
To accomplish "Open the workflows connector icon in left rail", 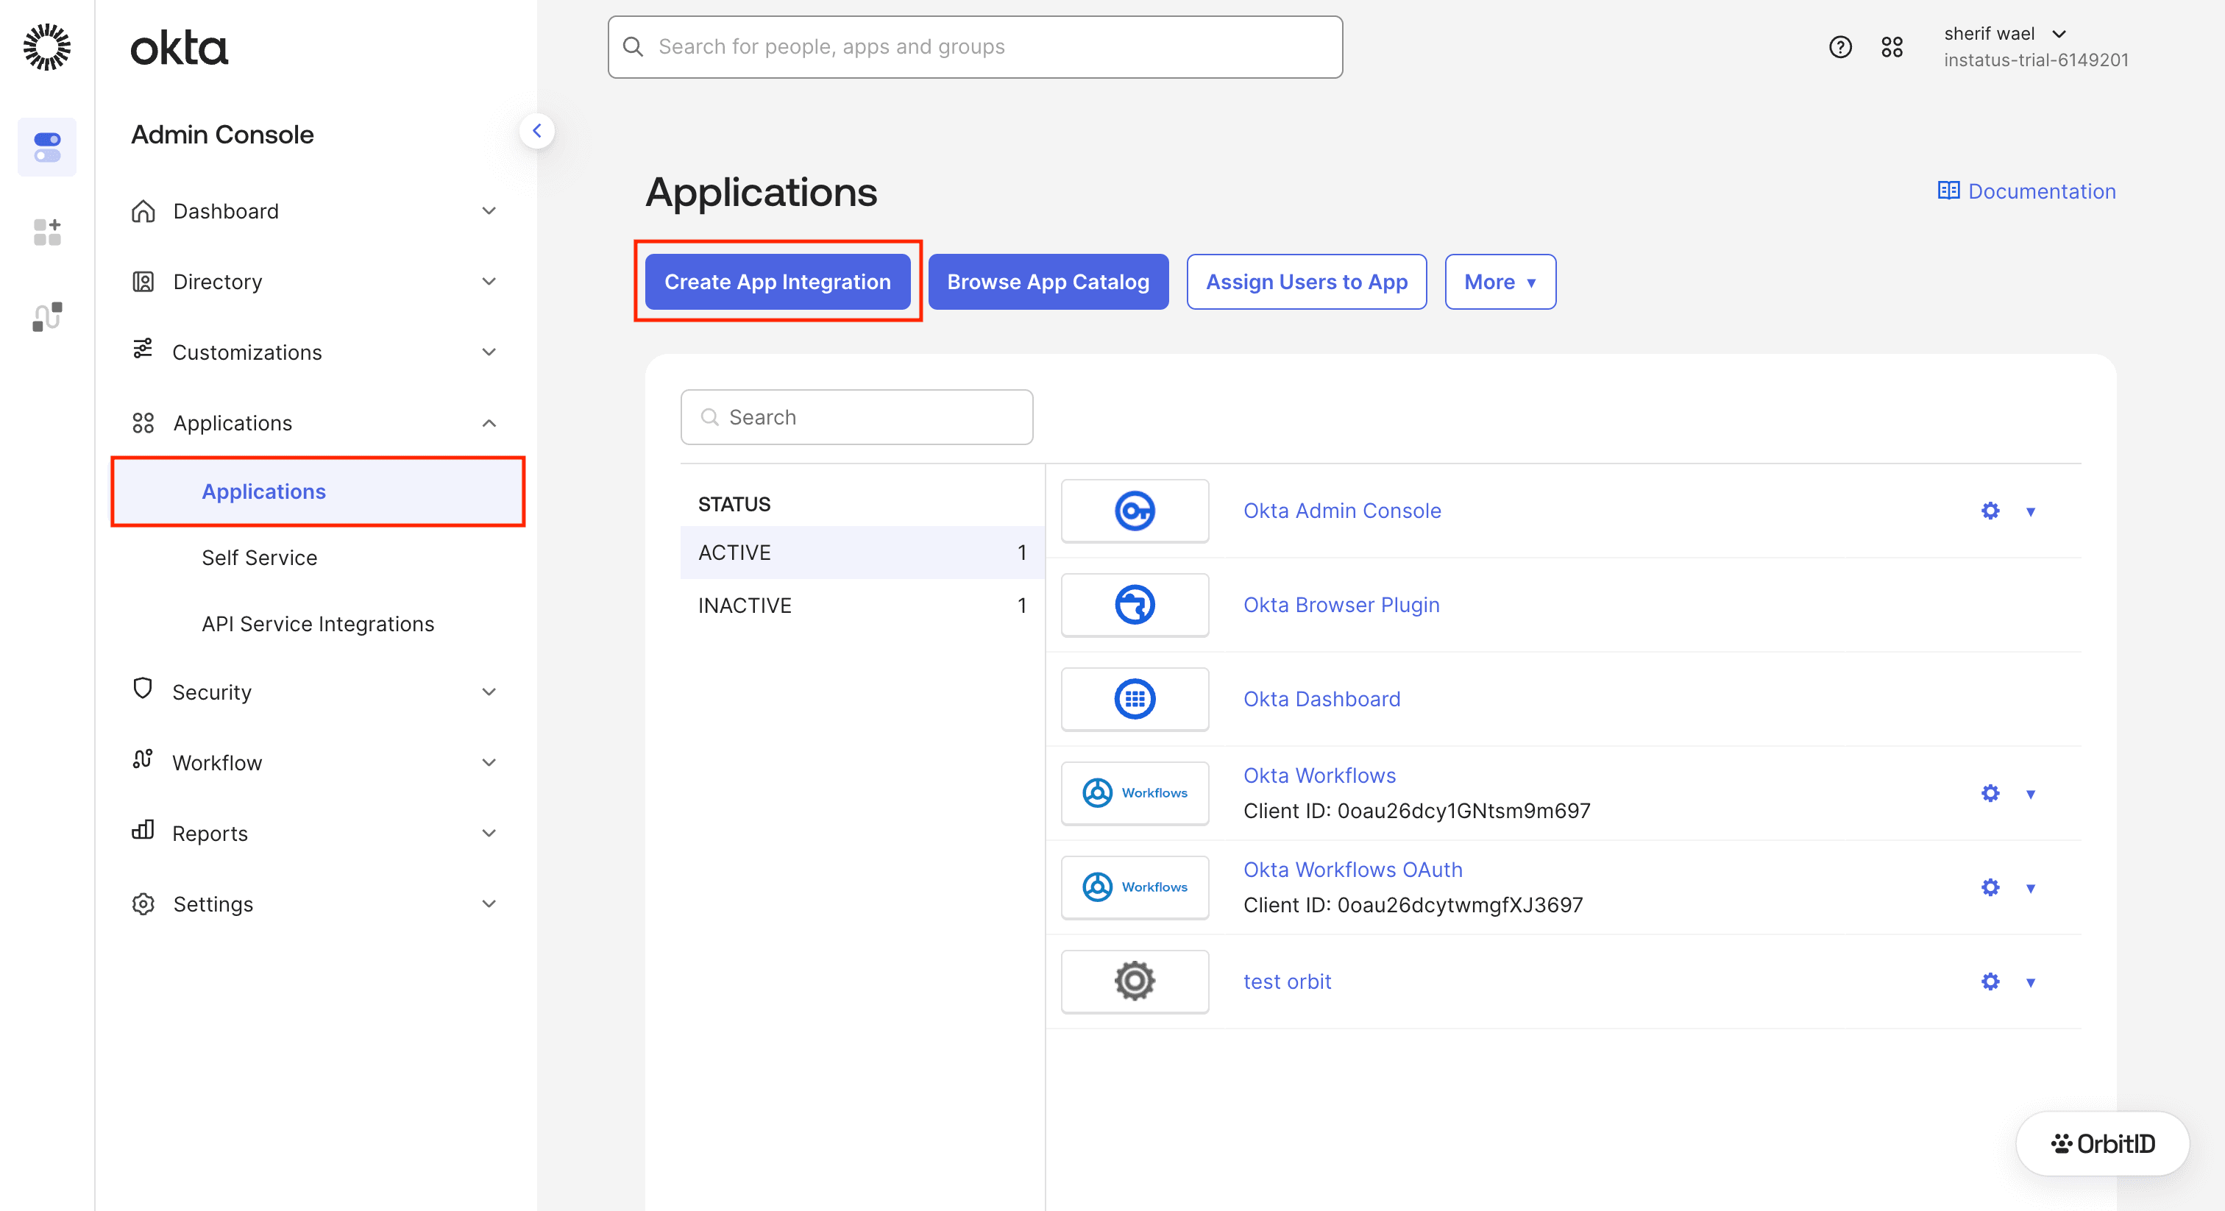I will point(46,316).
